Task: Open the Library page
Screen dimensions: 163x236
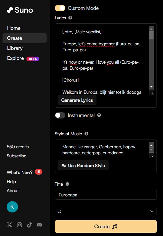Action: click(x=15, y=48)
